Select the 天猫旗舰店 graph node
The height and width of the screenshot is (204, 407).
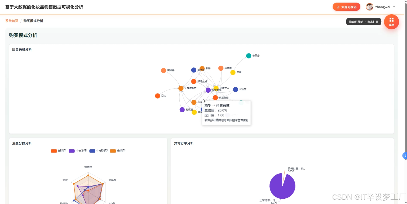[x=181, y=88]
